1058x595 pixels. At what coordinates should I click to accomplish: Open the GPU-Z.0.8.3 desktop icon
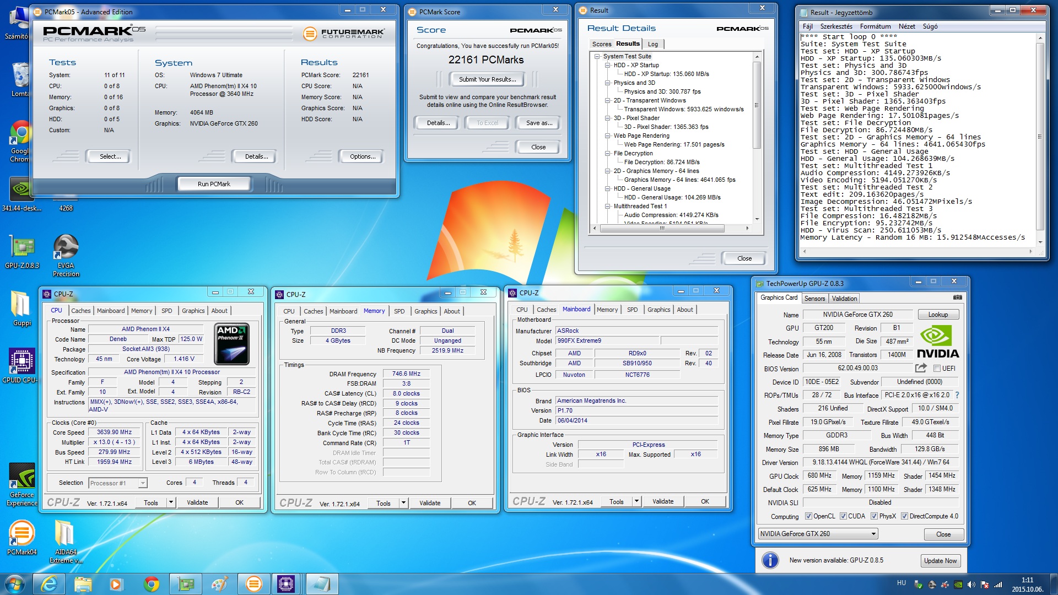(x=22, y=252)
